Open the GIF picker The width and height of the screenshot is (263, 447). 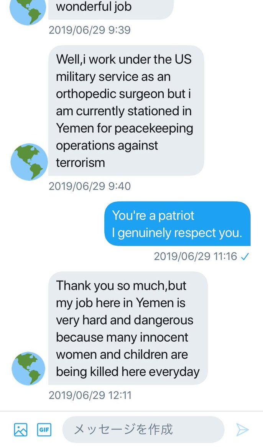click(44, 429)
